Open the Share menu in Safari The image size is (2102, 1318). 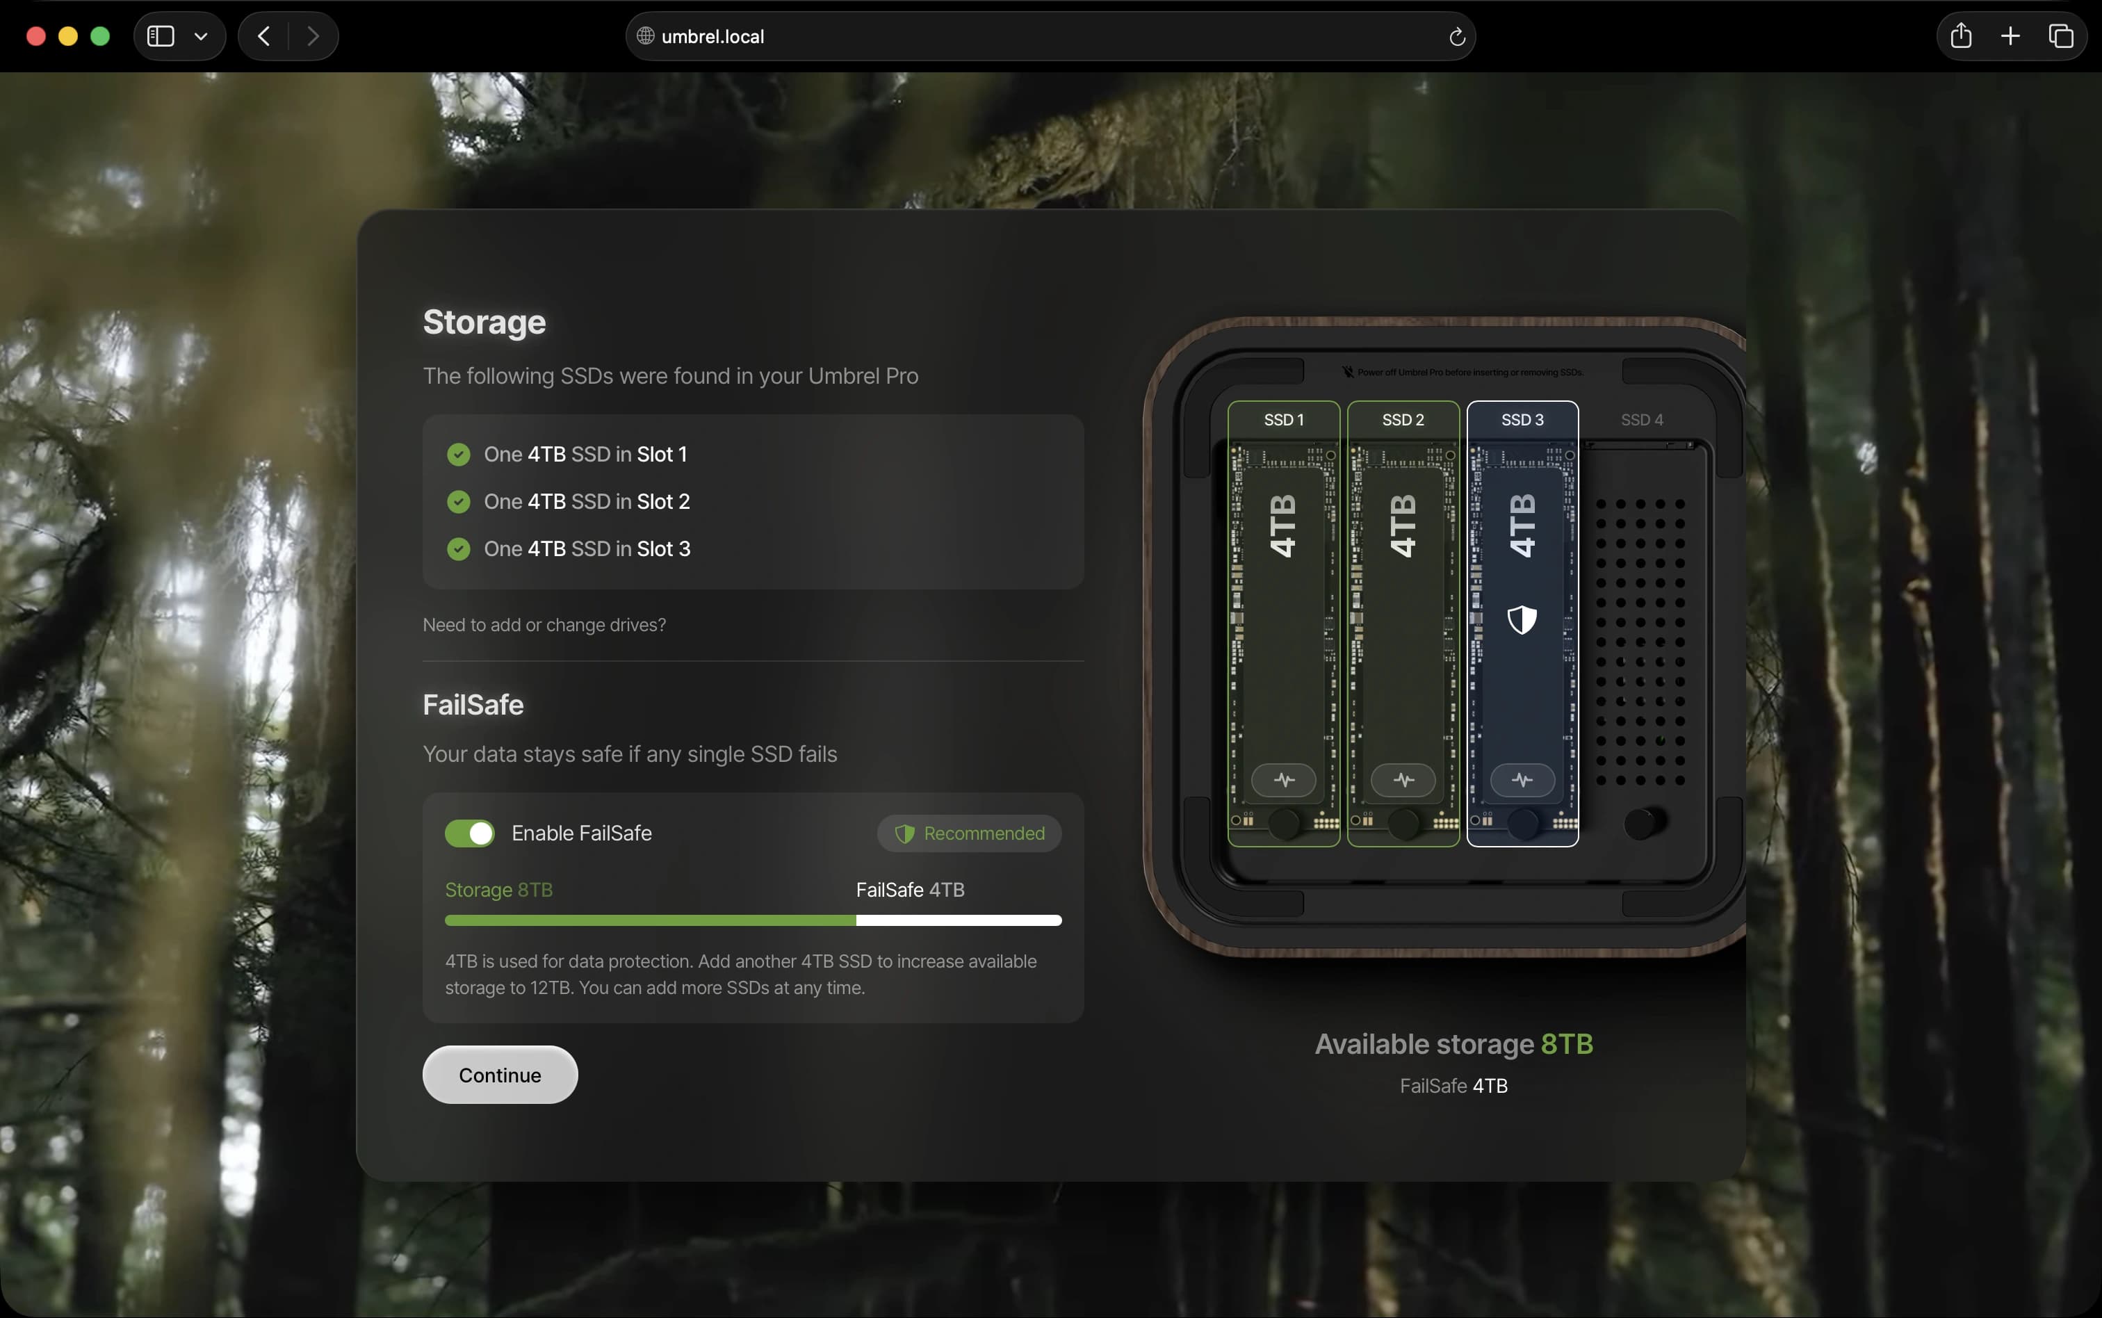1960,35
